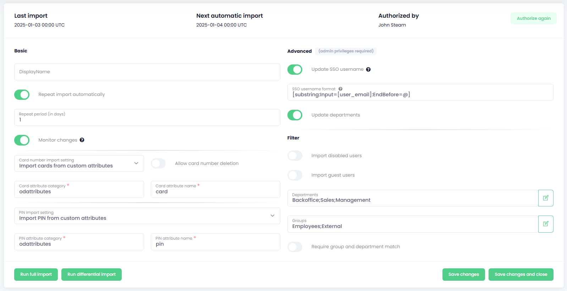Disable Repeat import automatically toggle

pos(22,95)
